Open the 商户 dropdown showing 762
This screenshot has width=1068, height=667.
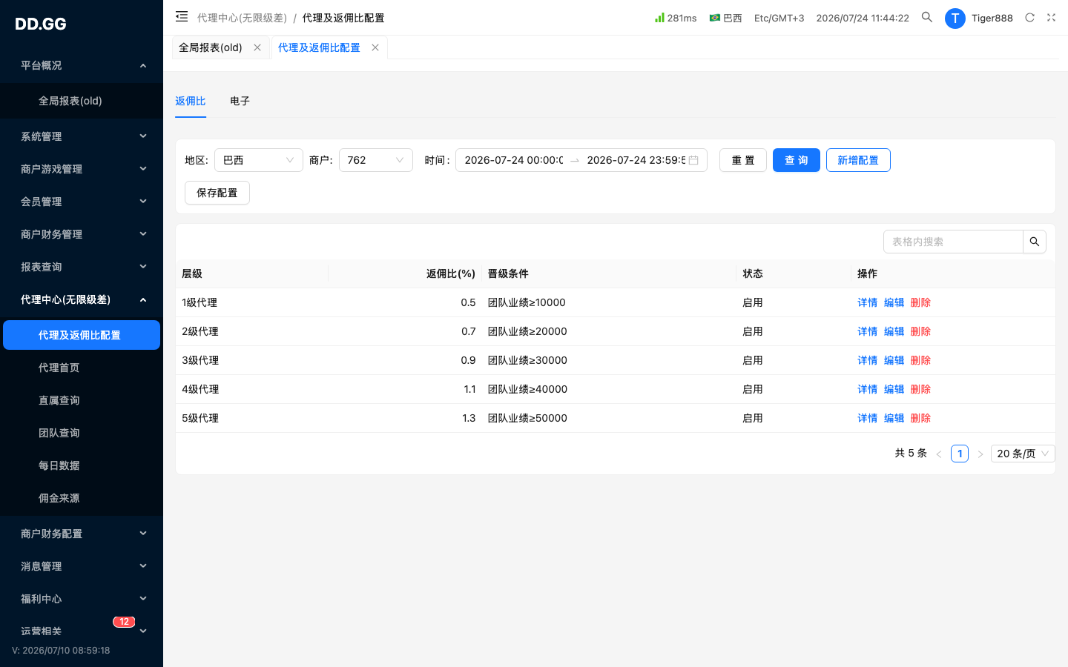(376, 160)
